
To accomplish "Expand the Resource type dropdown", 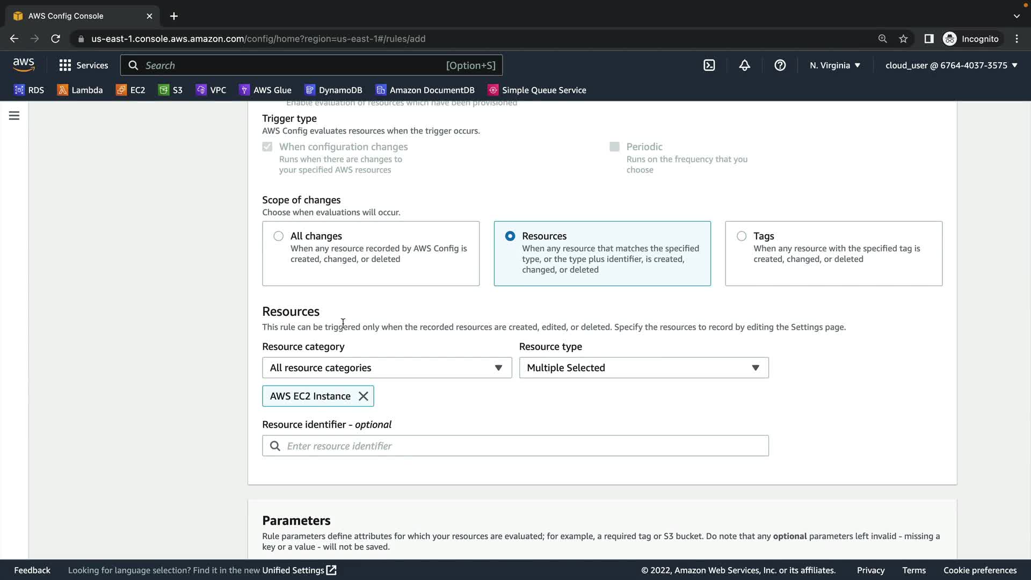I will pos(643,368).
